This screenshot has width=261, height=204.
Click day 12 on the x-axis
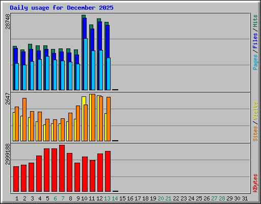pyautogui.click(x=99, y=198)
